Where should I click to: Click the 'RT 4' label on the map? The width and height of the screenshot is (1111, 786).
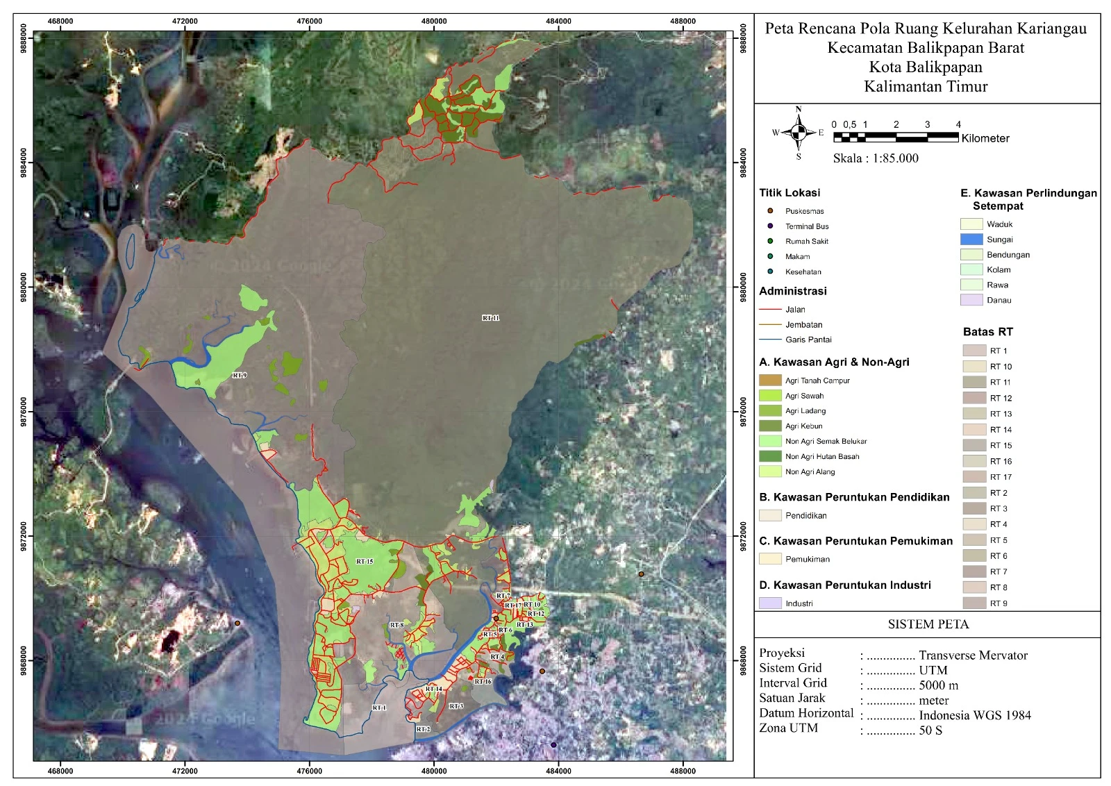click(497, 657)
